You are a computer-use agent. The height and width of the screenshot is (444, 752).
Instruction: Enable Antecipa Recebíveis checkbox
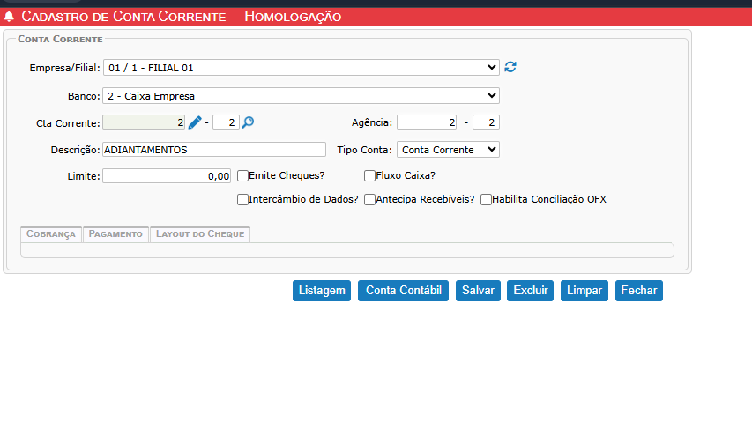370,200
